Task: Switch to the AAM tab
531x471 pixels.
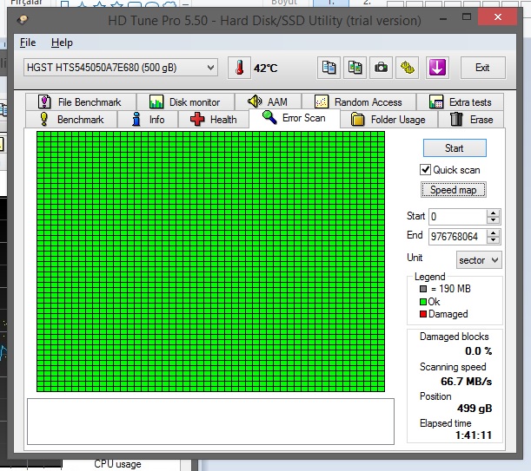Action: click(268, 101)
